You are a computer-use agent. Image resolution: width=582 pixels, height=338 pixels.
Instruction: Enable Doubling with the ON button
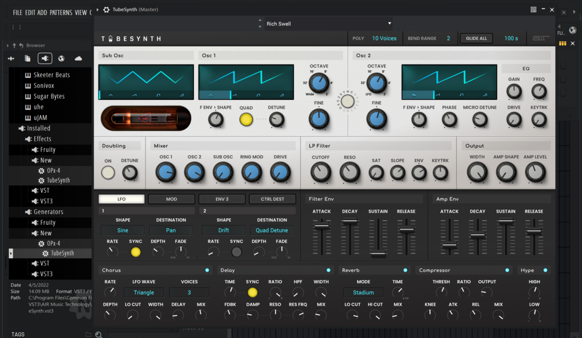click(108, 173)
